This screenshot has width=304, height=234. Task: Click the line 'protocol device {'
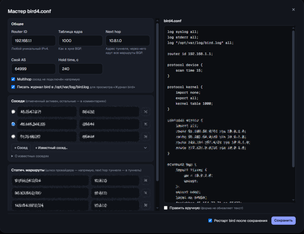[x=185, y=65]
